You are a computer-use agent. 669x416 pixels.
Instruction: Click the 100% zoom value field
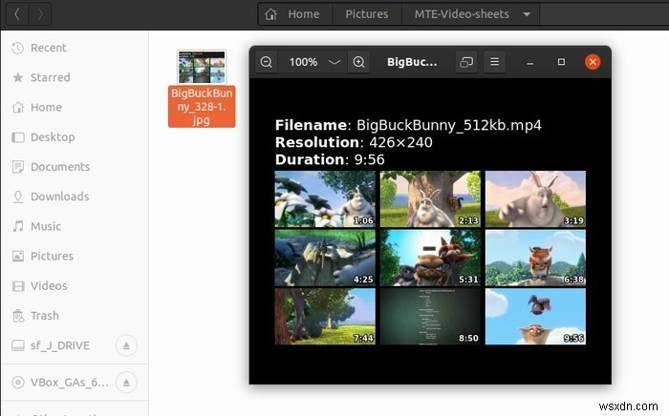303,62
